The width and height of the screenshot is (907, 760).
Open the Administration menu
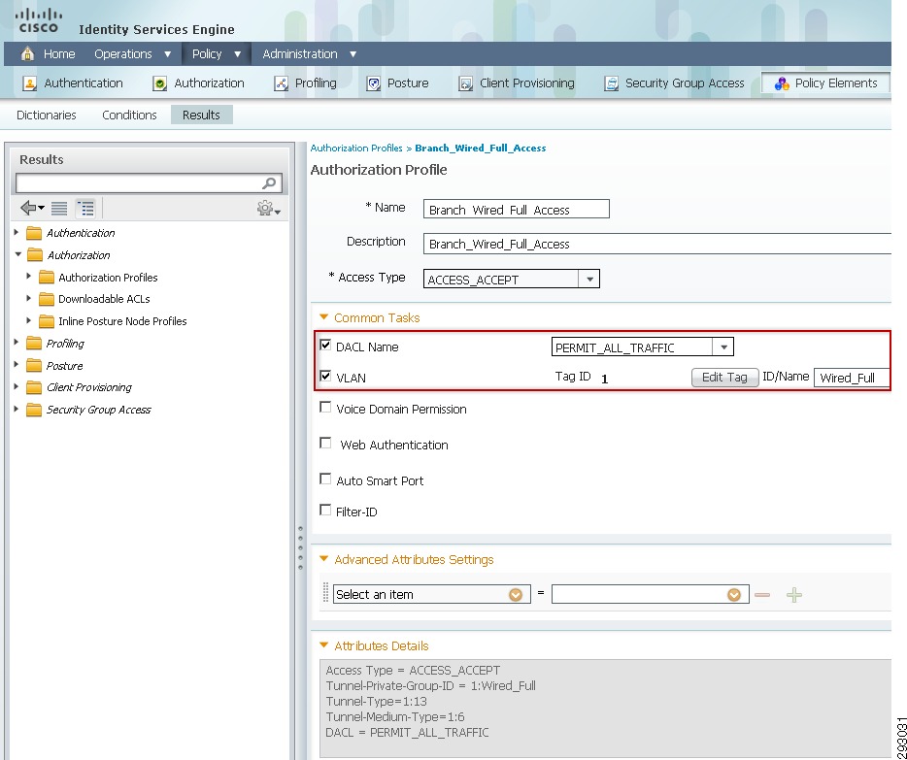coord(310,54)
